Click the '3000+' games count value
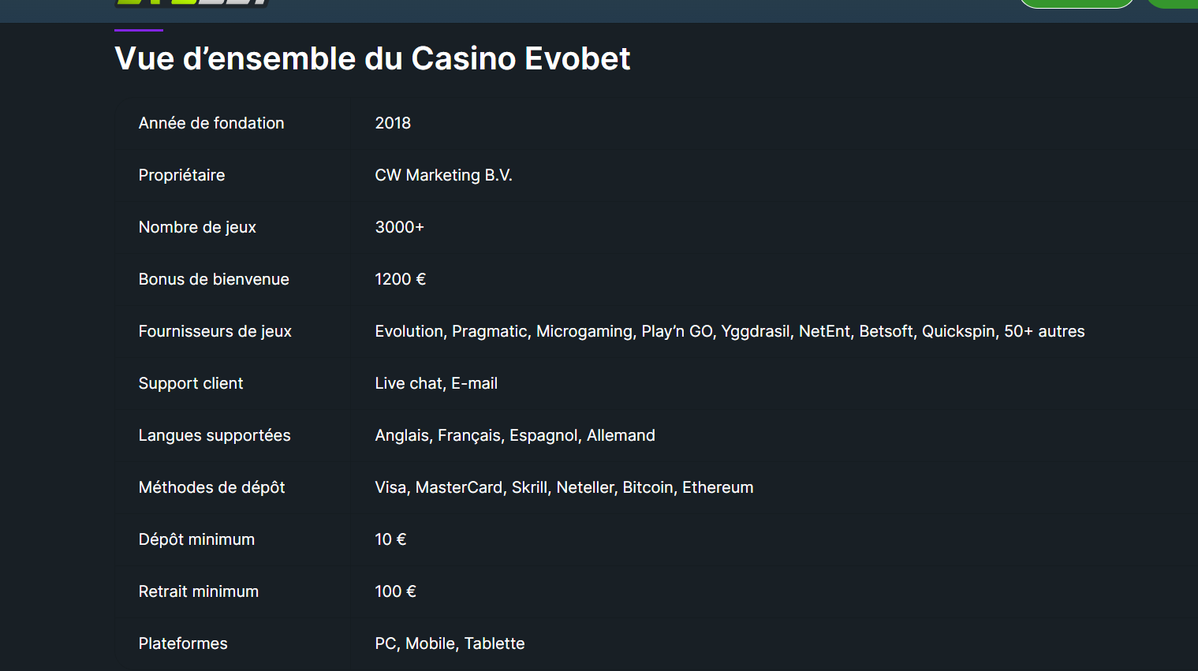1198x671 pixels. 399,227
